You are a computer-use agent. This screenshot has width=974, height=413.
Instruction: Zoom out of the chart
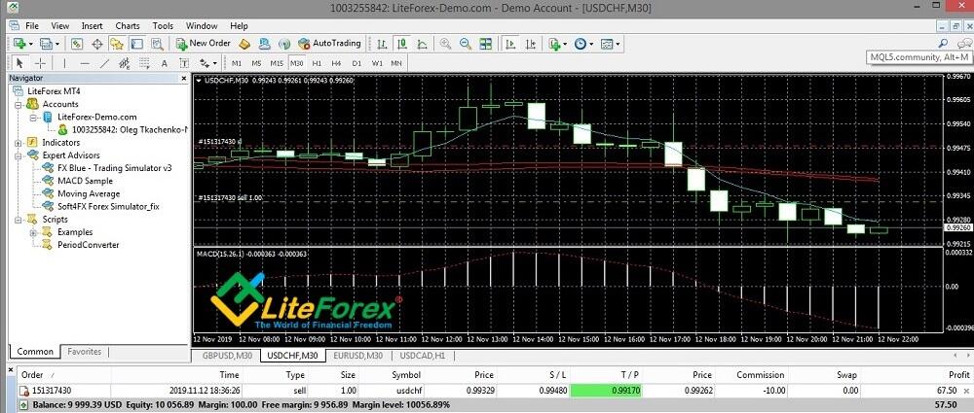coord(466,44)
